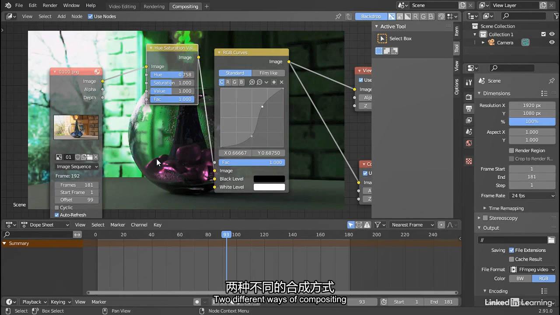
Task: Switch to Video Editing workspace tab
Action: tap(122, 6)
